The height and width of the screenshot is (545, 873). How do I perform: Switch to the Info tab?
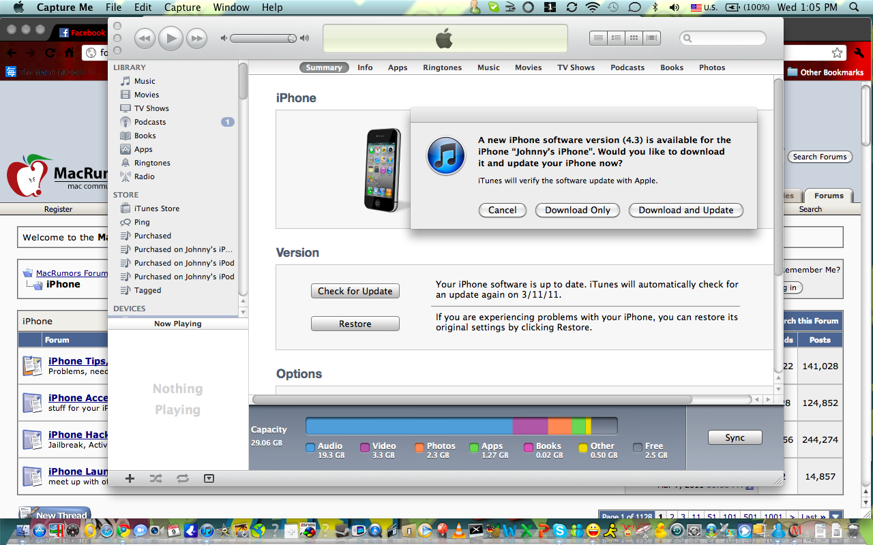(x=365, y=67)
